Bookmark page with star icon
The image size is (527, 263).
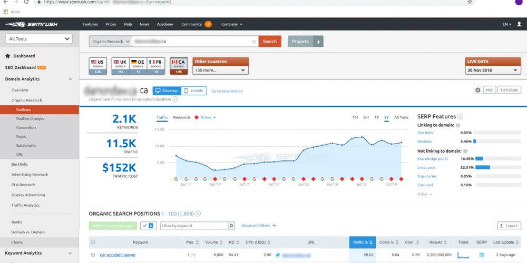pos(470,2)
